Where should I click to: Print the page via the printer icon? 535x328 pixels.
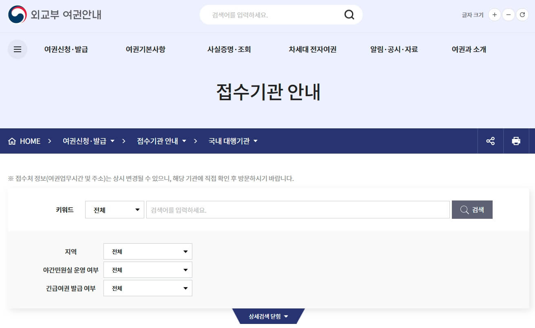[516, 141]
